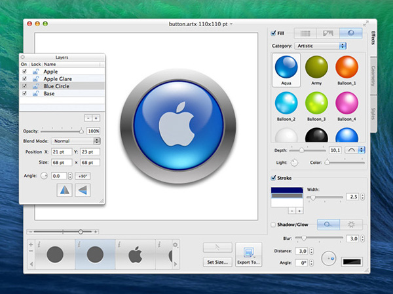Open the document title dropdown arrow
Image resolution: width=393 pixels, height=294 pixels.
click(231, 24)
